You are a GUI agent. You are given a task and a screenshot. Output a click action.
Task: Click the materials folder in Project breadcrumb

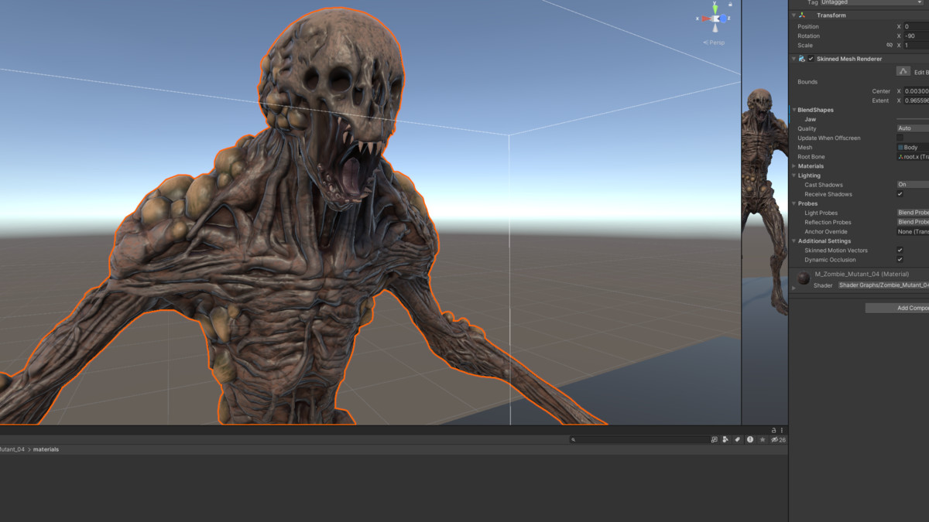point(46,449)
